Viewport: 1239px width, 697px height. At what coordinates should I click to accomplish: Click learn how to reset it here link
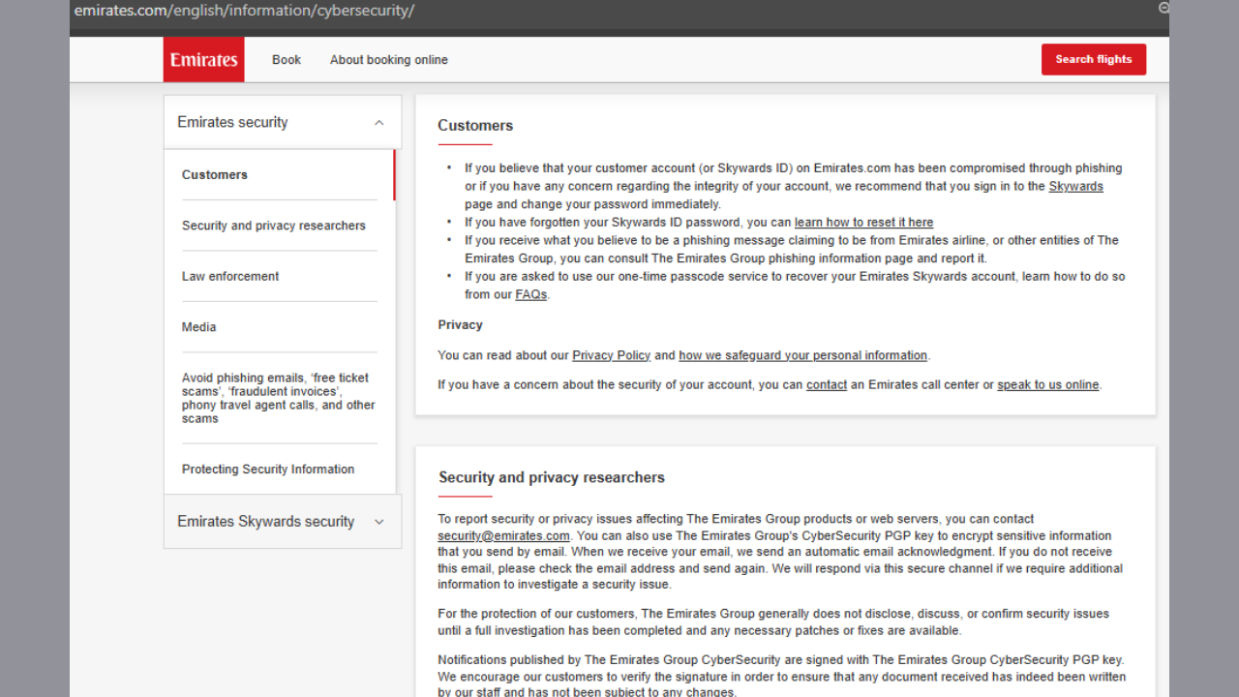click(x=863, y=223)
